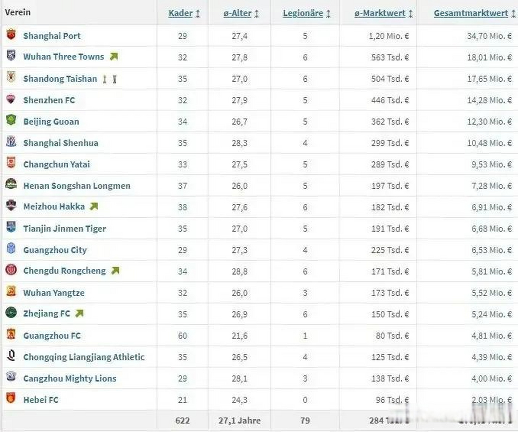Open the Chongqing Liangjiang Athletic team link
518x432 pixels.
tap(84, 357)
